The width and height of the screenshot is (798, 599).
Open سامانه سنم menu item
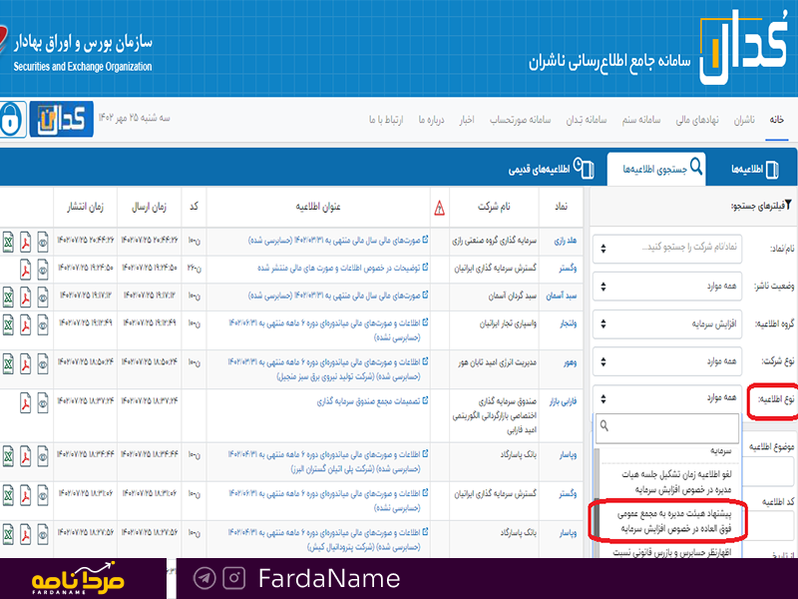pos(641,120)
